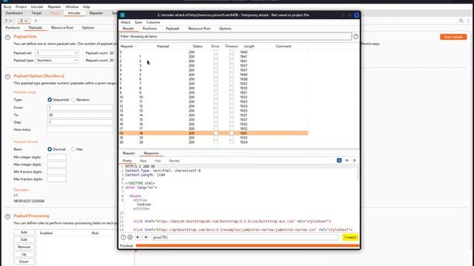Open the Project menu

(21, 7)
